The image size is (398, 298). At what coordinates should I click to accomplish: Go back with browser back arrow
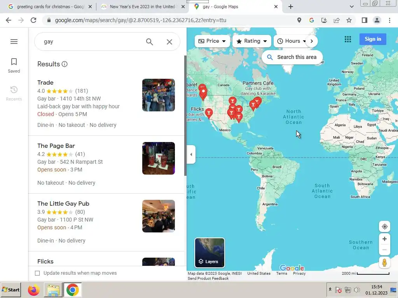pos(9,20)
